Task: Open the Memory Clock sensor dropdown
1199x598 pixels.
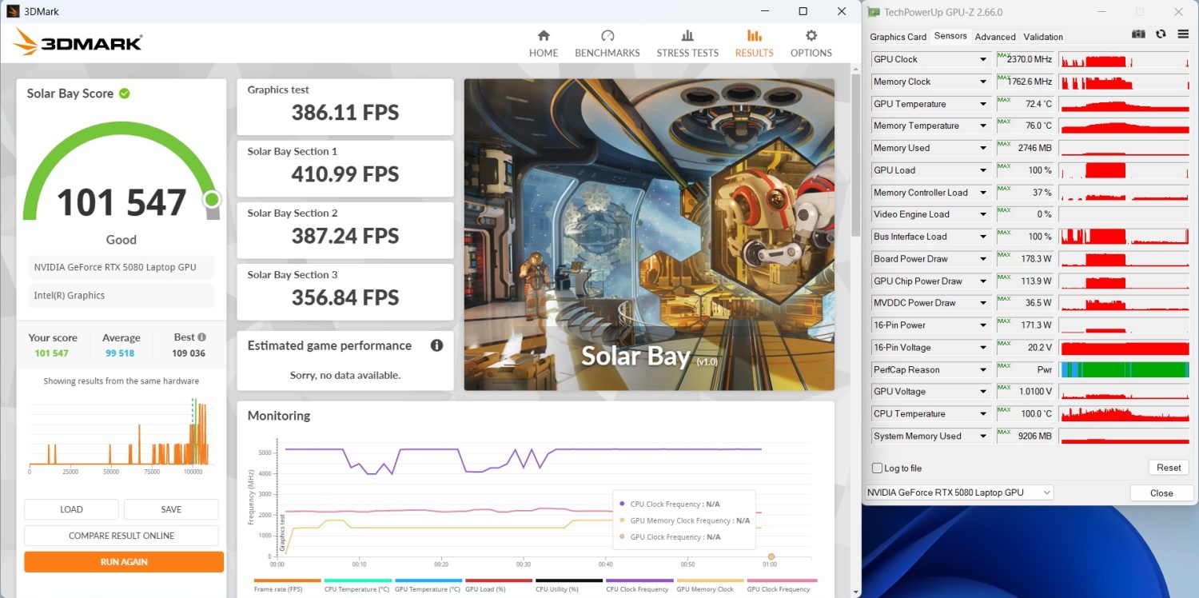Action: pyautogui.click(x=983, y=82)
